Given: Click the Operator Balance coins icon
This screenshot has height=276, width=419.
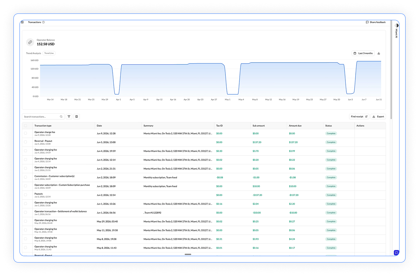Looking at the screenshot, I should [30, 42].
